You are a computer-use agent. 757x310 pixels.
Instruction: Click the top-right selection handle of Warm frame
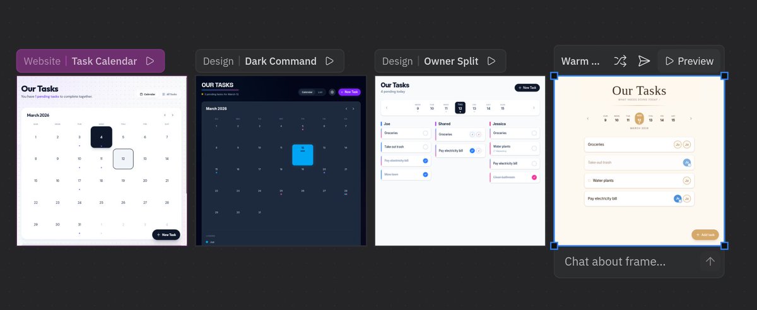724,76
